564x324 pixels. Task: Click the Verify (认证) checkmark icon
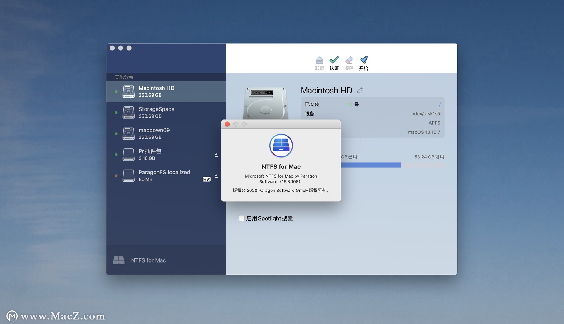334,60
